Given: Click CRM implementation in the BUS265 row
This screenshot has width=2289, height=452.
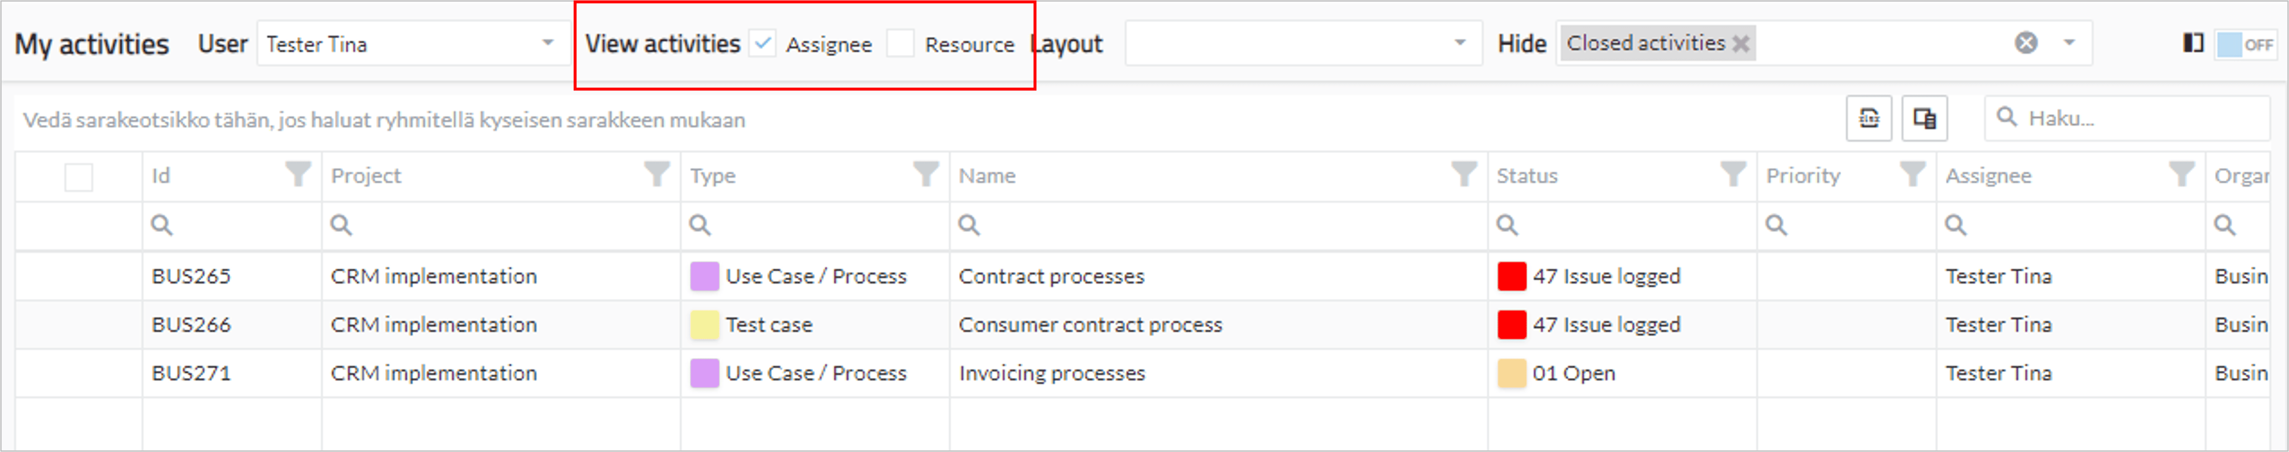Looking at the screenshot, I should pyautogui.click(x=434, y=276).
